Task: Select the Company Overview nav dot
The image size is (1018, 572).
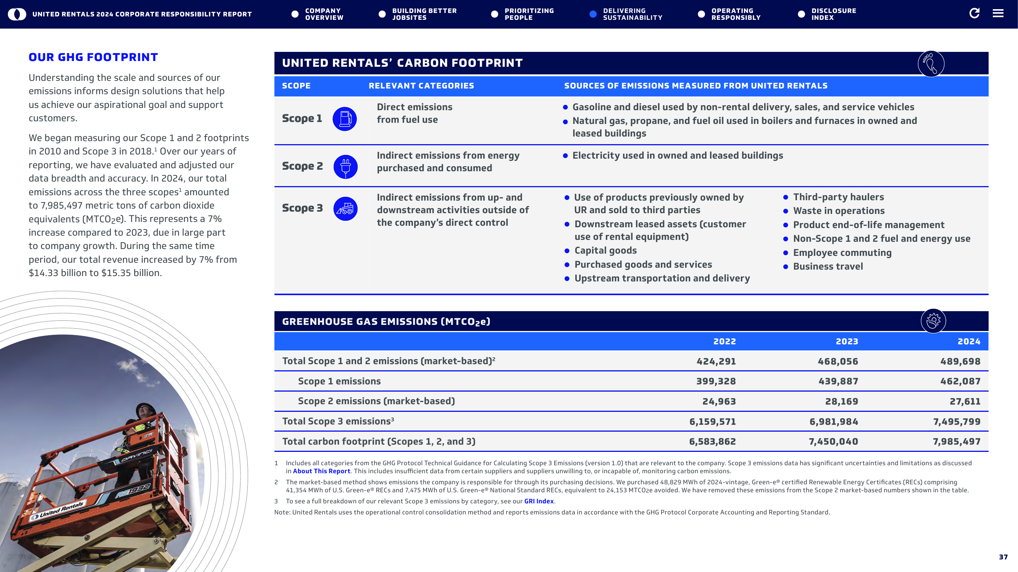Action: 295,14
